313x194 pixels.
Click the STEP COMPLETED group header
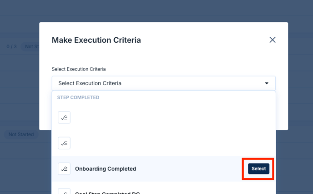pyautogui.click(x=78, y=97)
